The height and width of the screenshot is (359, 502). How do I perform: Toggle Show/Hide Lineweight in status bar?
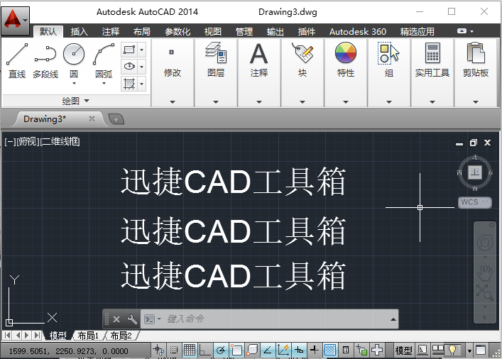315,350
